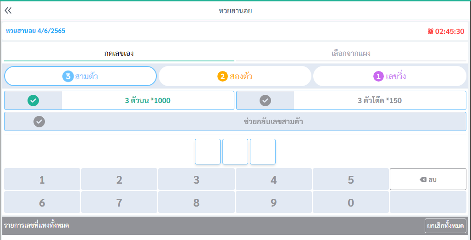
Task: Tap keypad digit 0
Action: click(x=351, y=202)
